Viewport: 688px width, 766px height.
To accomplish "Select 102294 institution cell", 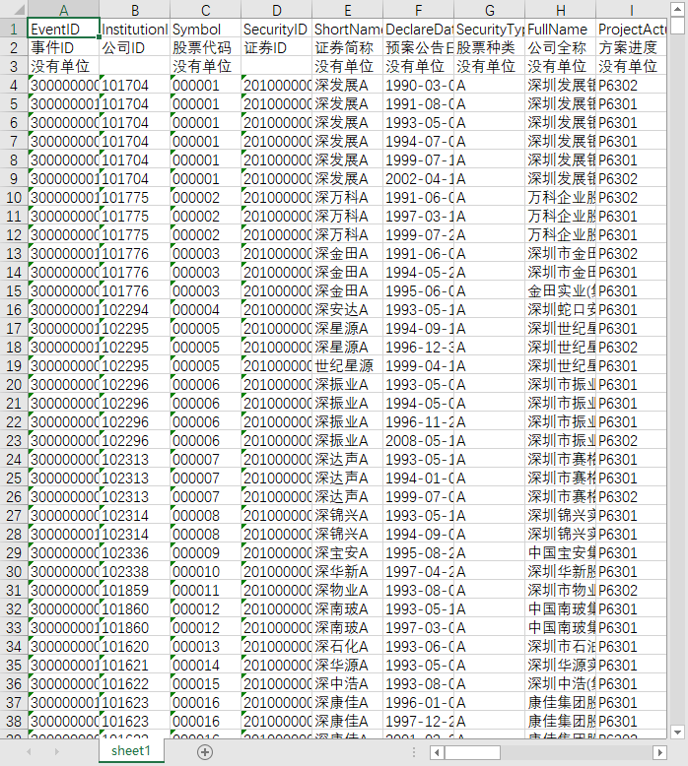I will tap(135, 310).
